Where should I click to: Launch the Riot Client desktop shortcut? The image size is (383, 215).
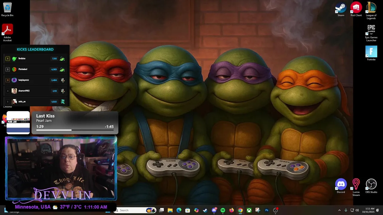356,9
